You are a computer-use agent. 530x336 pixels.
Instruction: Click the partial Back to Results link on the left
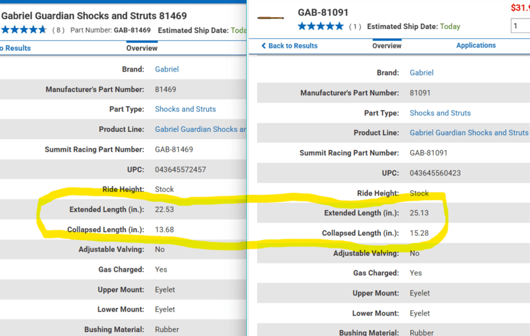[x=15, y=48]
